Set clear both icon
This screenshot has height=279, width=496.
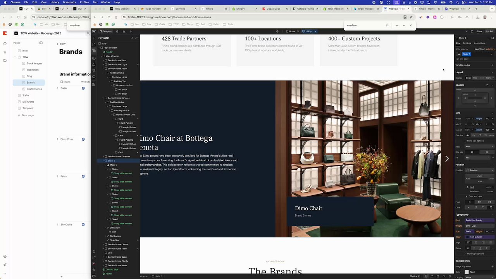pyautogui.click(x=490, y=207)
